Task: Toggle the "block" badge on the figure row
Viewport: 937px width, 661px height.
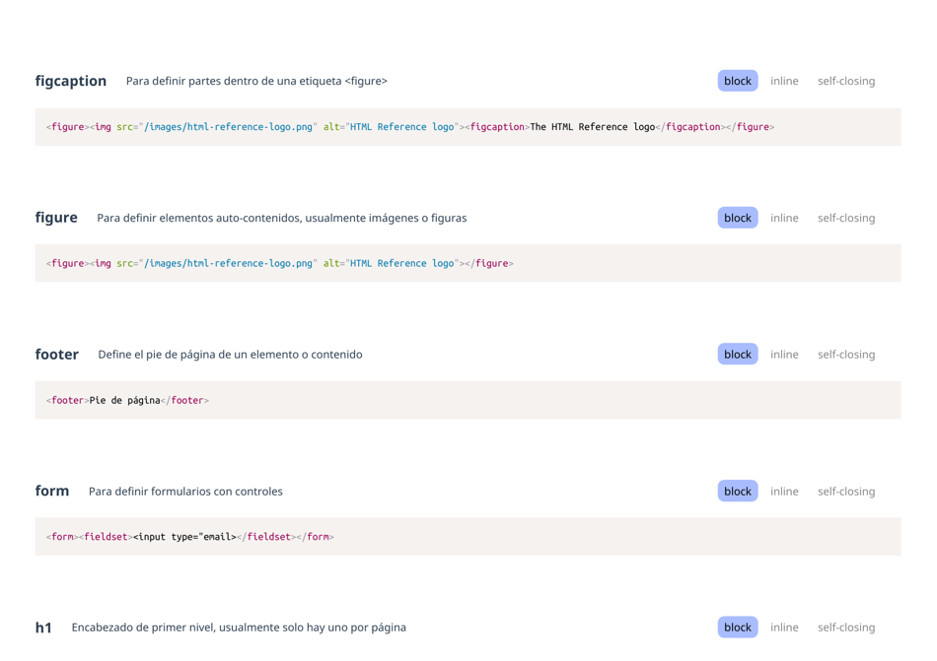Action: pyautogui.click(x=737, y=218)
